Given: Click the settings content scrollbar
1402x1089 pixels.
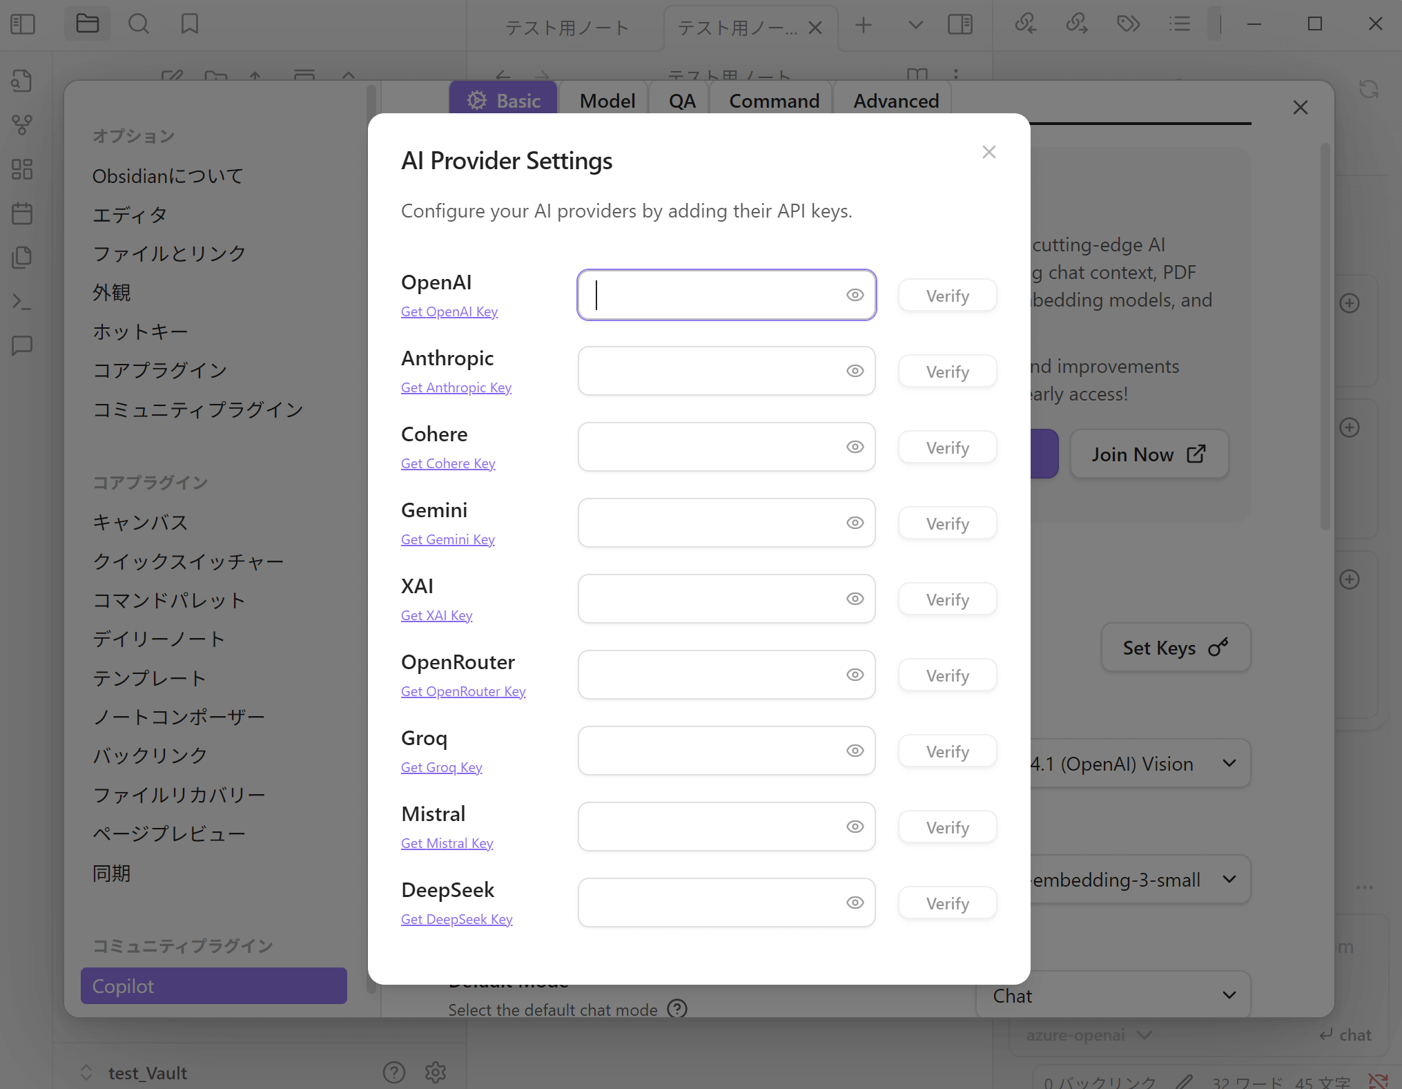Looking at the screenshot, I should (x=1325, y=337).
